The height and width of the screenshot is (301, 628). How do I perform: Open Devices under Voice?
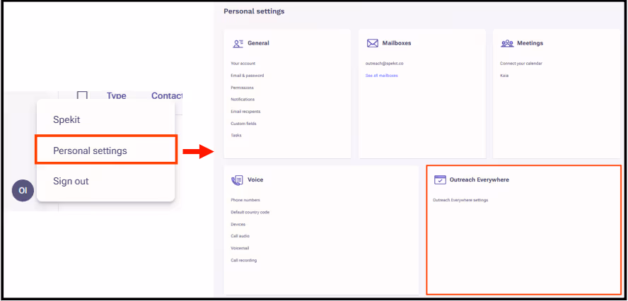point(238,225)
